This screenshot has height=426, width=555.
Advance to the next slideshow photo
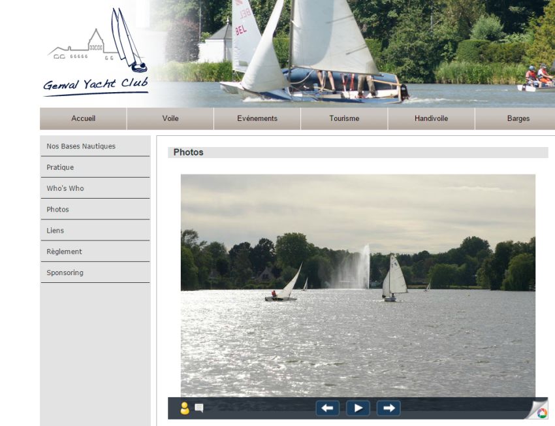[388, 408]
